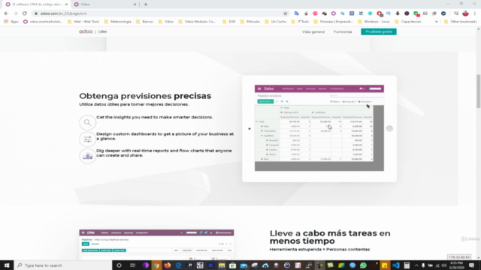
Task: Select the 'El software CRM' tab
Action: (x=37, y=4)
